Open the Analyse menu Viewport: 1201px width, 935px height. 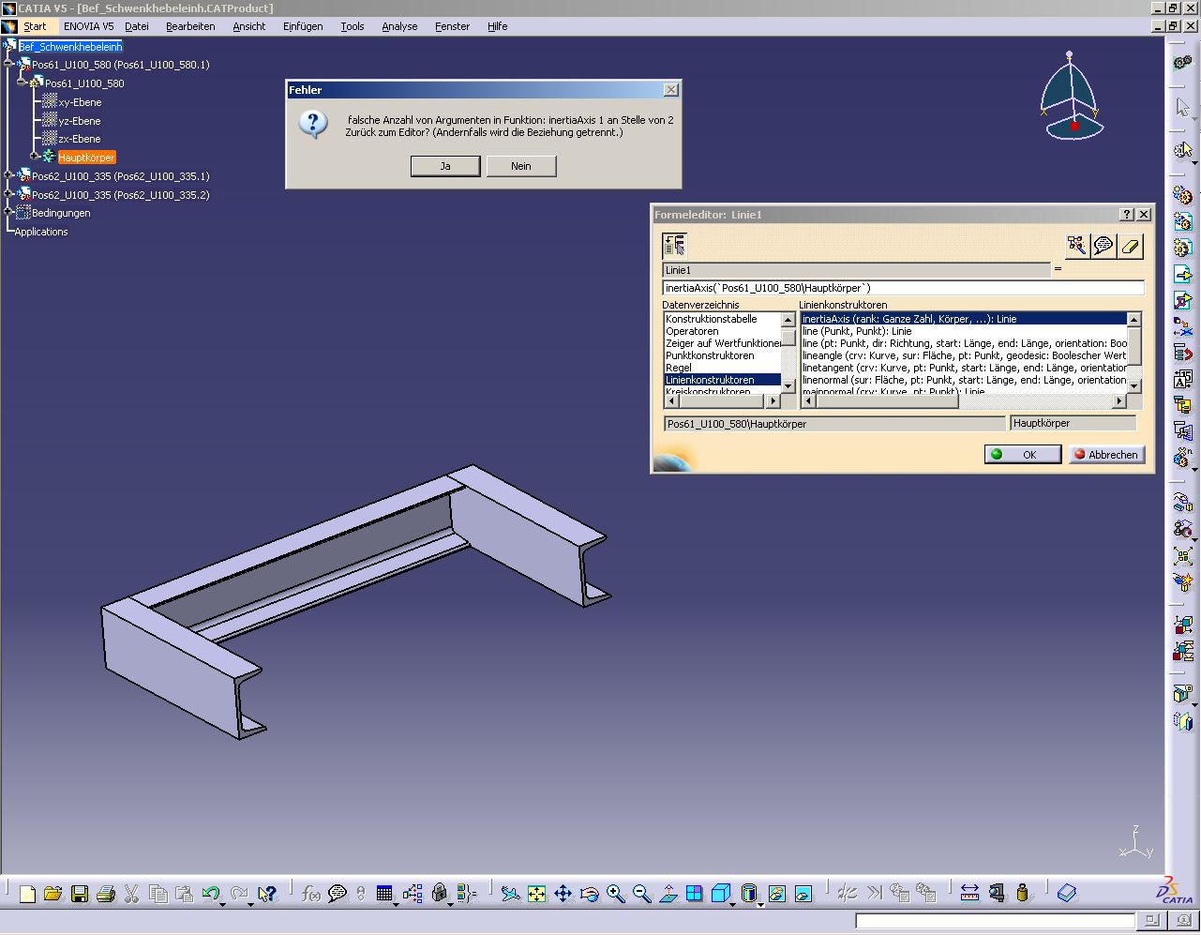[399, 26]
